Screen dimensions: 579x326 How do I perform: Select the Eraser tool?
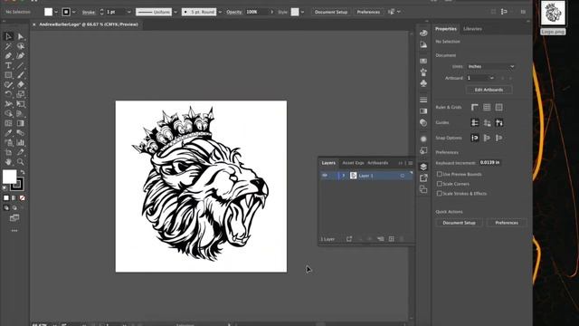coord(20,84)
